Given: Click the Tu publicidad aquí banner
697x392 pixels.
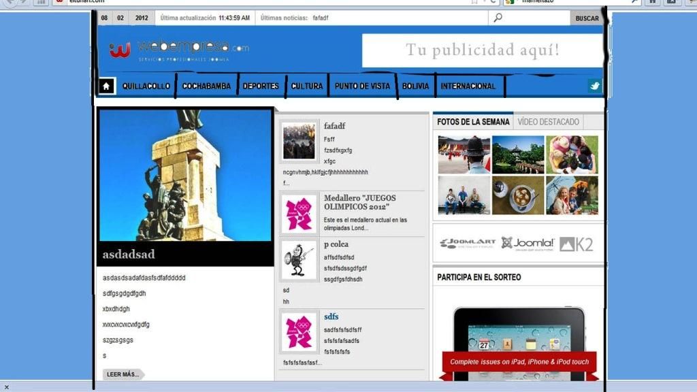Looking at the screenshot, I should [x=483, y=50].
